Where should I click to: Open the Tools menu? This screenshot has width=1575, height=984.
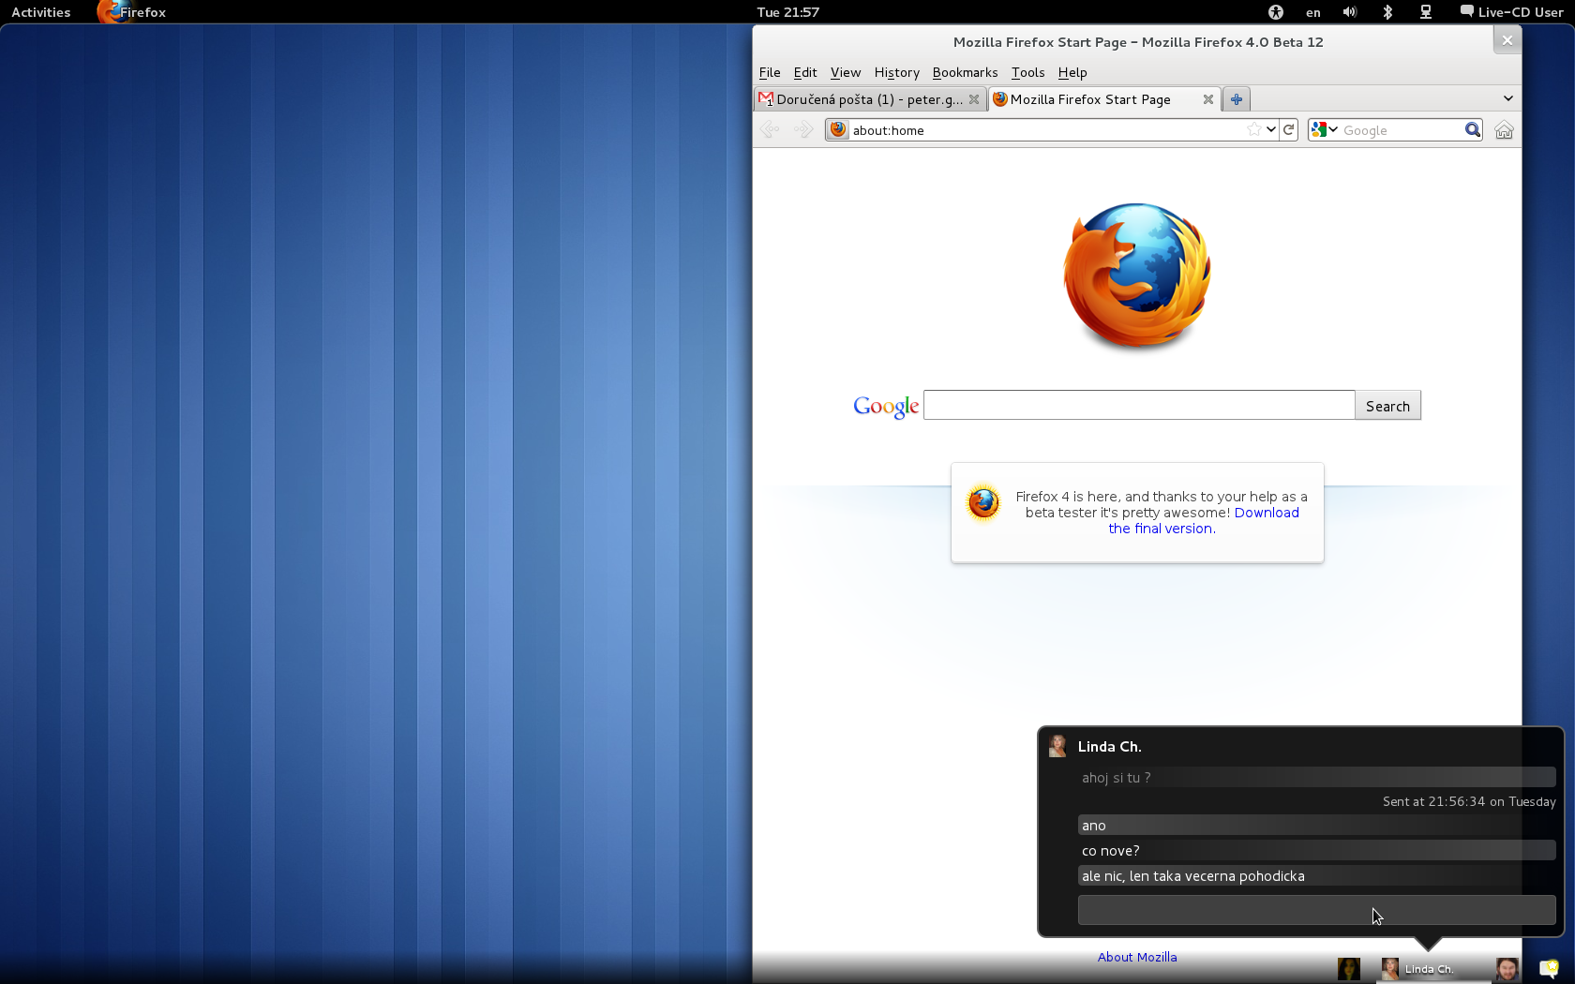coord(1028,72)
